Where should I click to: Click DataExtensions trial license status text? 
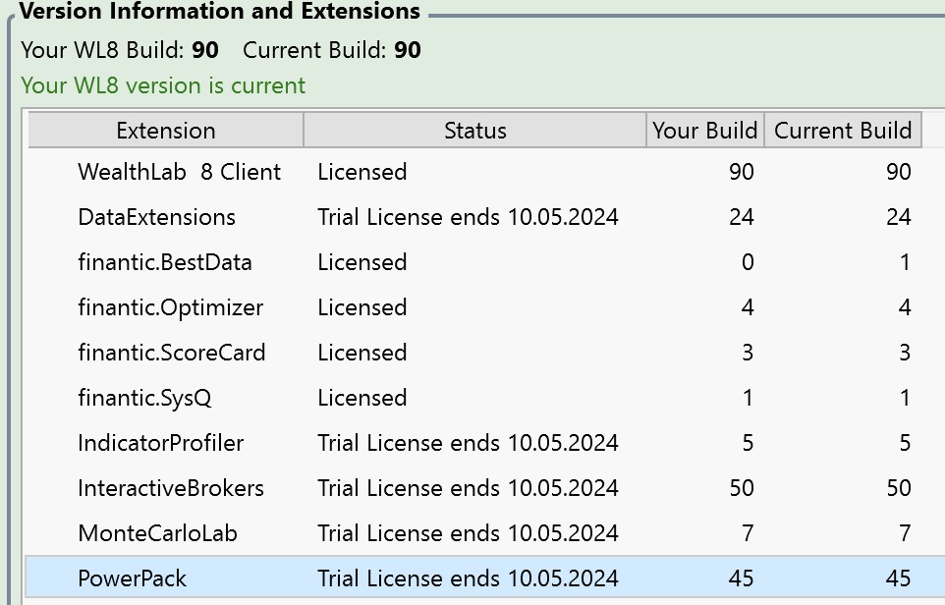tap(468, 217)
